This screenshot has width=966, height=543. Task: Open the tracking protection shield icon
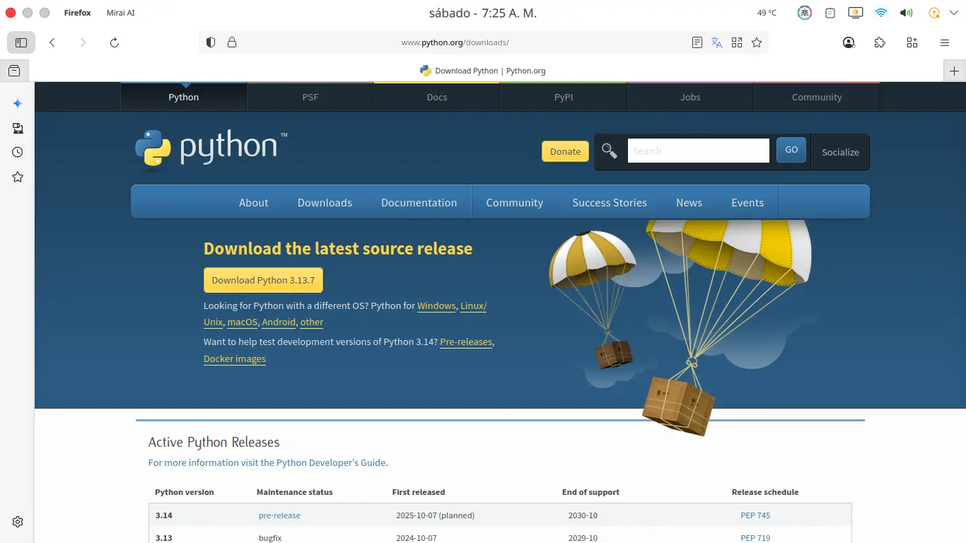point(211,42)
